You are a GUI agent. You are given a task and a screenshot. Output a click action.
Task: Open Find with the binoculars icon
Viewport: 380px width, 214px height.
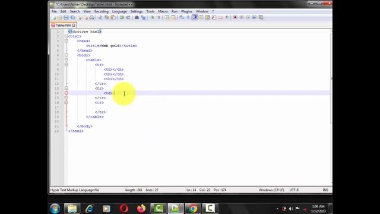point(137,17)
